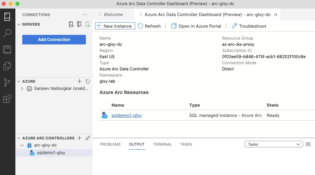Click the Add Connection button
315x175 pixels.
pos(54,40)
